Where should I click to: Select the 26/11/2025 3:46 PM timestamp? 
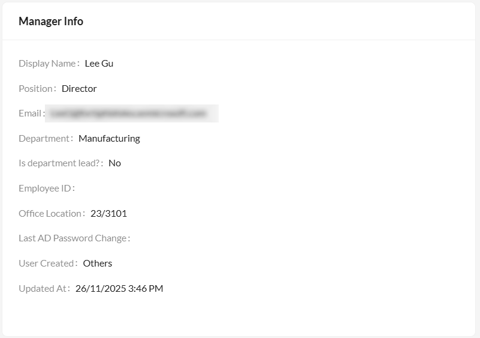pyautogui.click(x=119, y=289)
